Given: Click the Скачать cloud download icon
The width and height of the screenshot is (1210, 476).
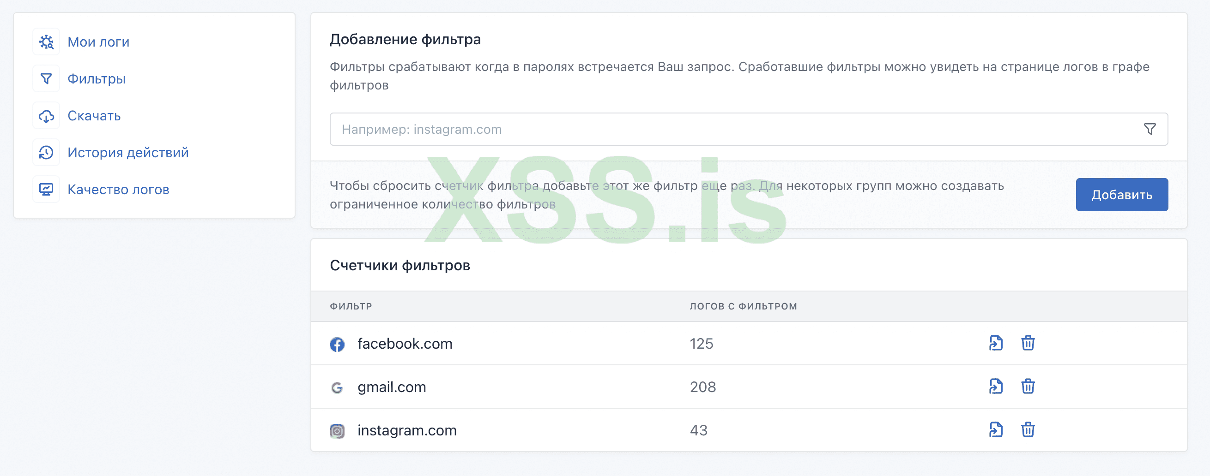Looking at the screenshot, I should point(46,116).
